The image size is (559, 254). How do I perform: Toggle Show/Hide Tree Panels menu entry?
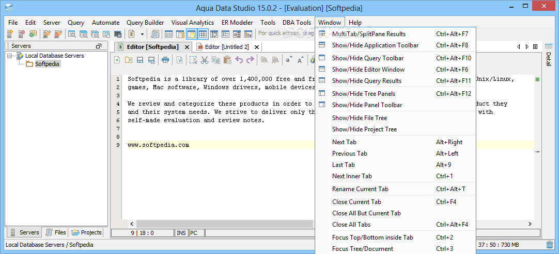(x=395, y=94)
